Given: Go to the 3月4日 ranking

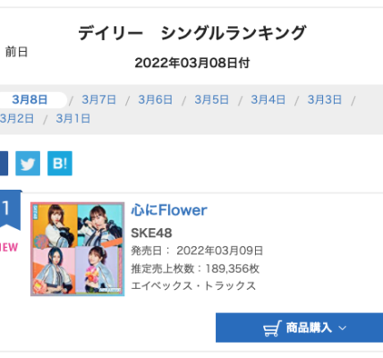Looking at the screenshot, I should point(268,99).
